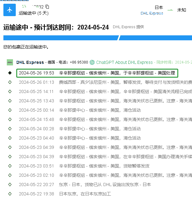This screenshot has height=200, width=192.
Task: Click the green route arrow icon
Action: point(170,10)
